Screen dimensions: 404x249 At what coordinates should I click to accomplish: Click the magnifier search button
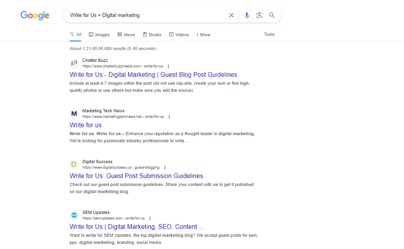[272, 15]
